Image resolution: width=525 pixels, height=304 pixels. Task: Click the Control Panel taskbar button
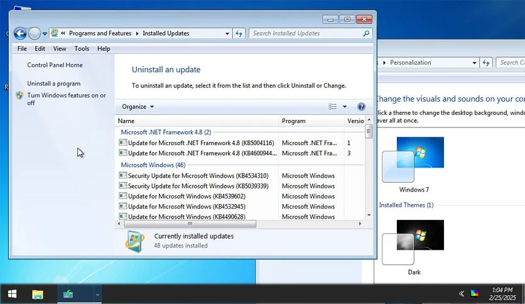(75, 295)
